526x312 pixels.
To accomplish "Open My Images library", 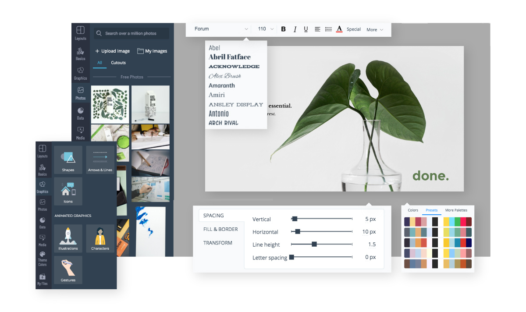I will tap(152, 51).
